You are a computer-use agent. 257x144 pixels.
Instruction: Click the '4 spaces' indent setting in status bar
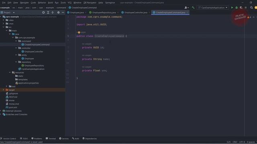251,142
